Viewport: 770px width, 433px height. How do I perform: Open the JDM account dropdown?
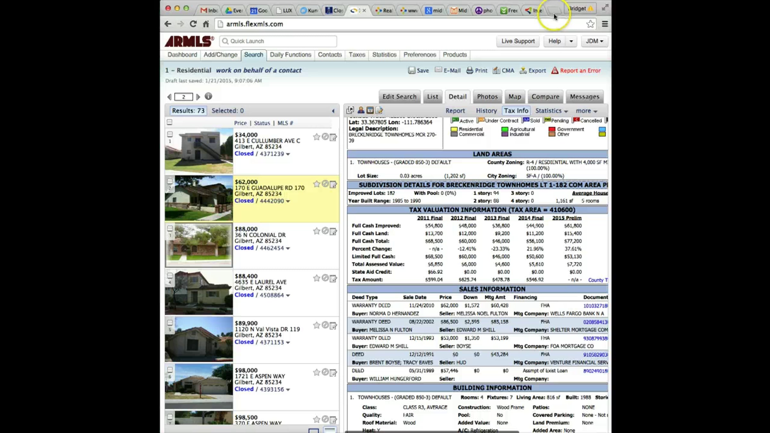click(594, 41)
